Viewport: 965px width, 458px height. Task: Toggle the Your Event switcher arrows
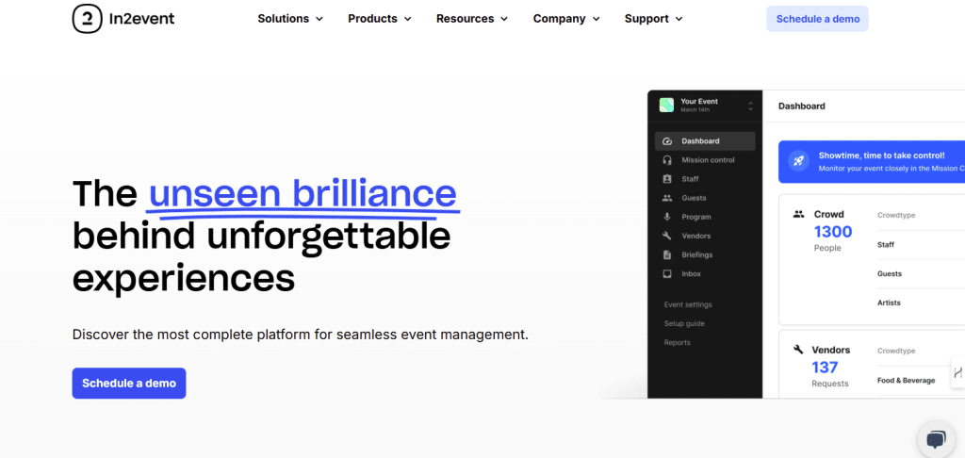[750, 106]
